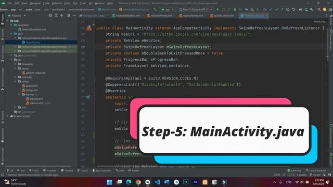This screenshot has height=187, width=333.
Task: Open Visual Studio Code from the taskbar
Action: pyautogui.click(x=157, y=182)
